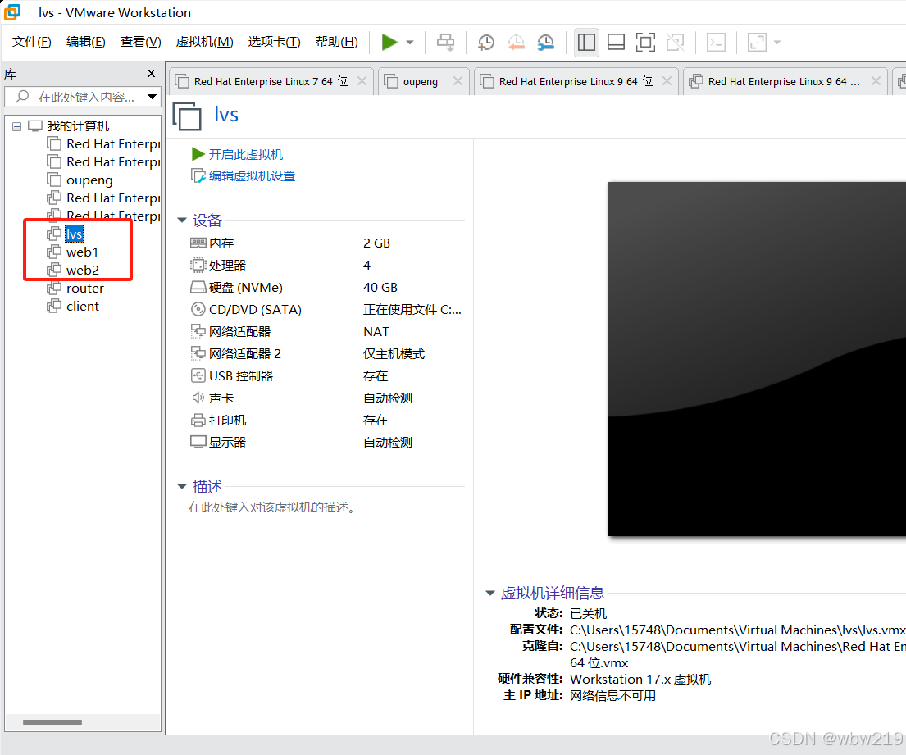Switch to Red Hat Enterprise Linux 7 tab

coord(271,81)
